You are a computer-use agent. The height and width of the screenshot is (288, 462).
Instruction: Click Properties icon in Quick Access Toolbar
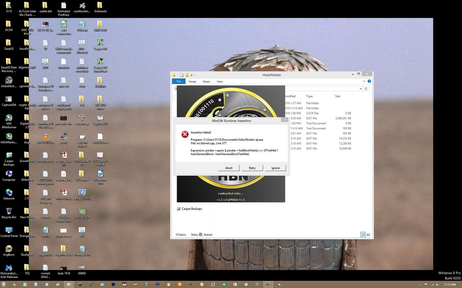tap(182, 75)
